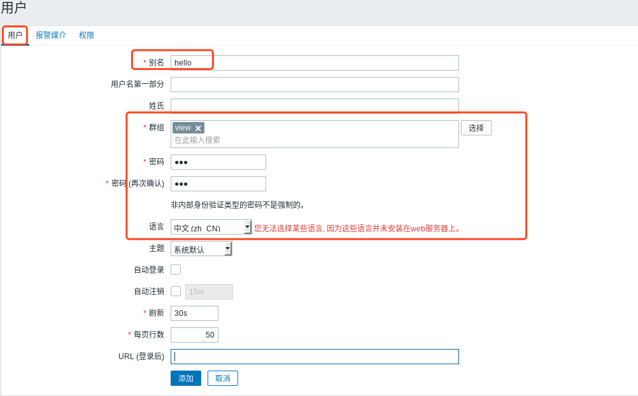Click the 选择 button next to 群组
638x396 pixels.
click(476, 127)
